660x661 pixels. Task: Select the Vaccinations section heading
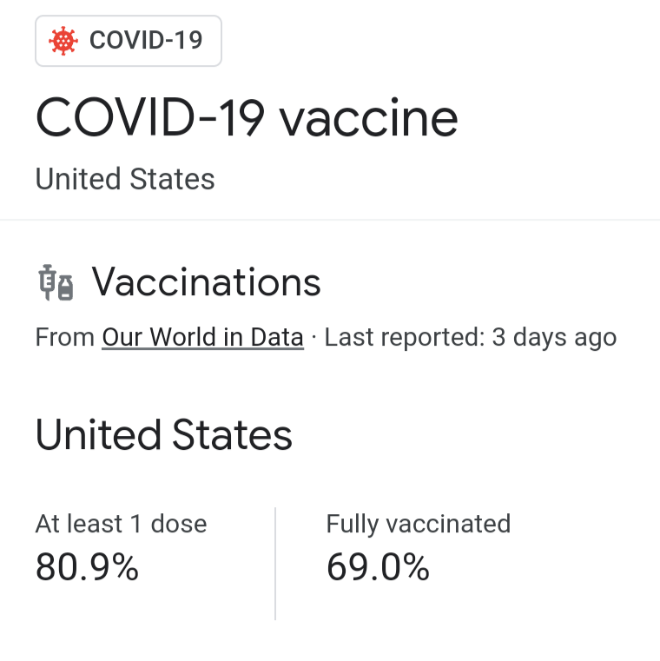pyautogui.click(x=206, y=282)
